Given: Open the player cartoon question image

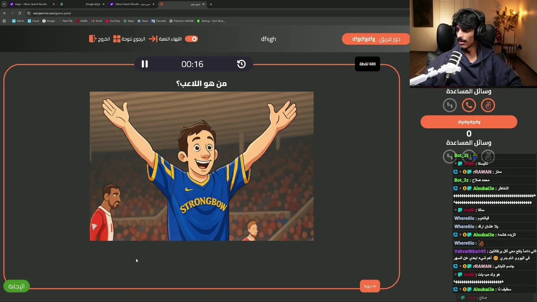Looking at the screenshot, I should (201, 166).
